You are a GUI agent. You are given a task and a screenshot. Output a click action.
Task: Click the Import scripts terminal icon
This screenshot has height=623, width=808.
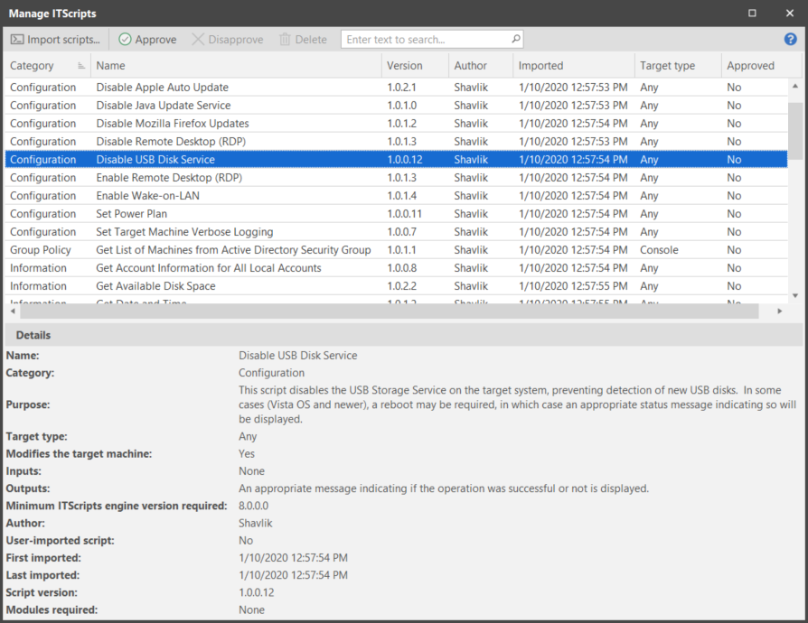click(17, 40)
